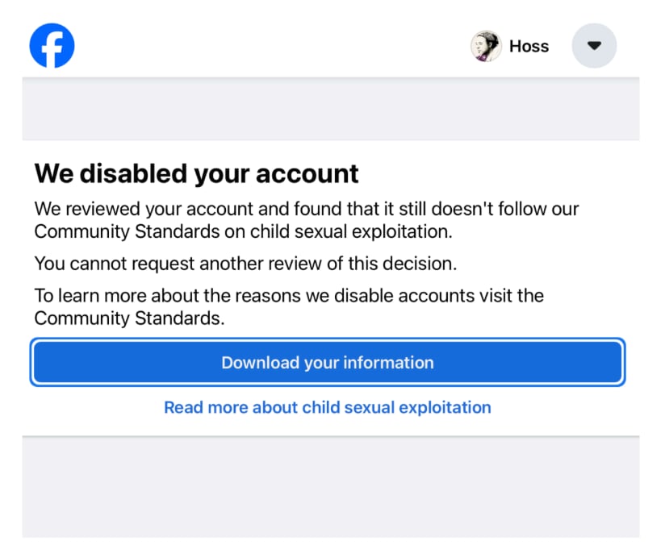Click the Hoss profile name
Viewport: 665px width, 545px height.
(x=529, y=46)
